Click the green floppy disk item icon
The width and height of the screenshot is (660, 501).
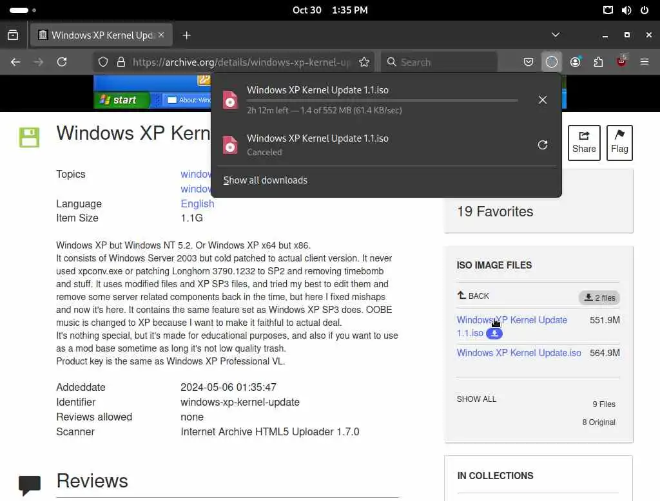29,137
